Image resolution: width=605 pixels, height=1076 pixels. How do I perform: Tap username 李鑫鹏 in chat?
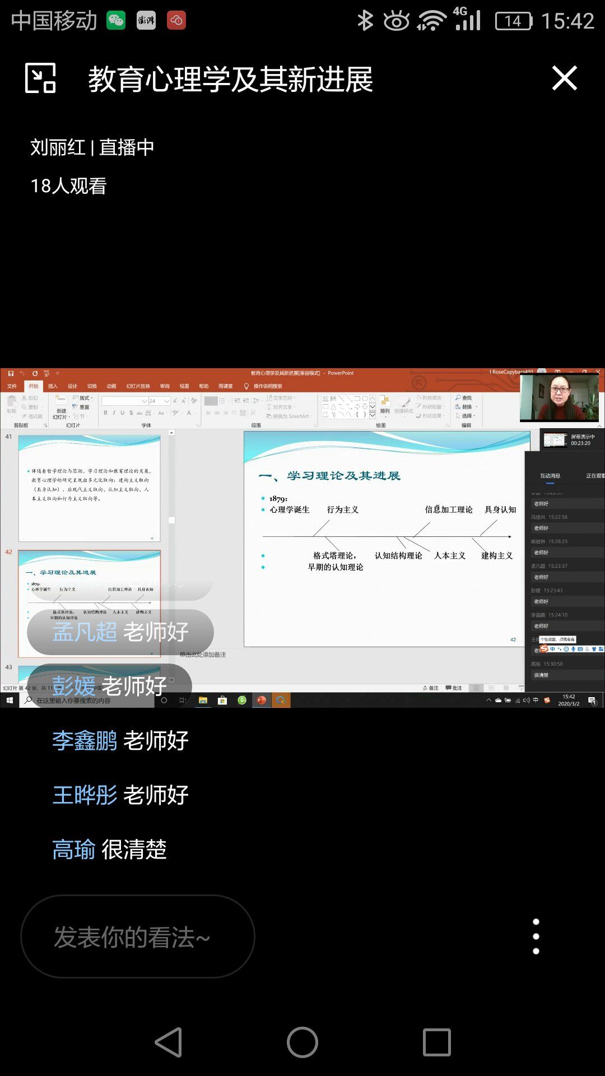(85, 741)
